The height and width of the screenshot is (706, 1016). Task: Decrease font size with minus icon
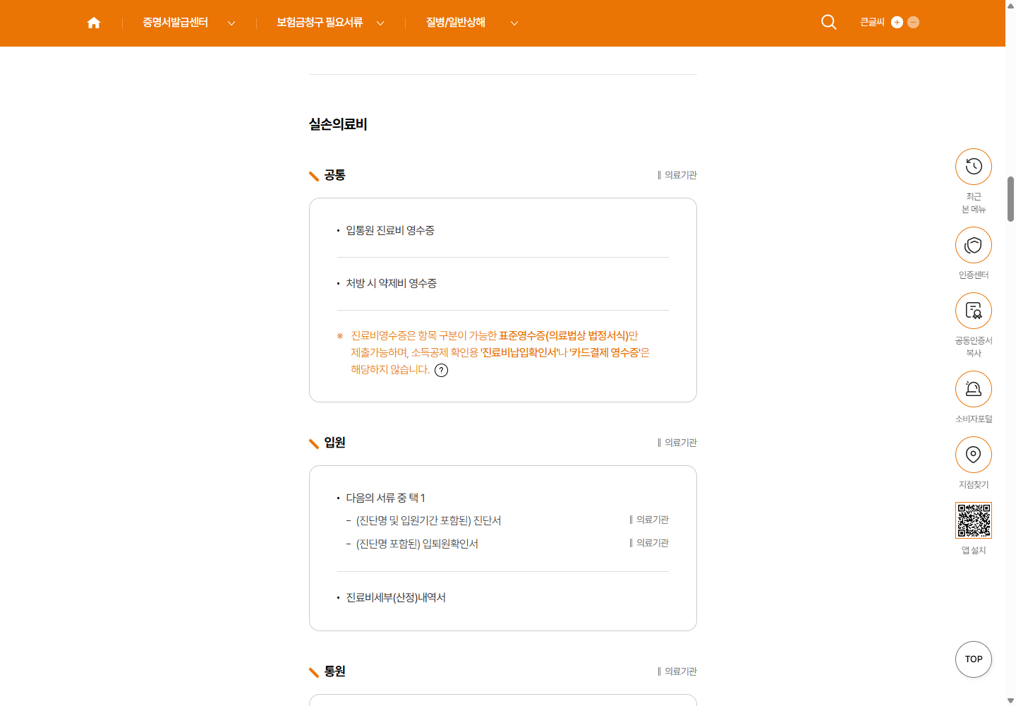coord(913,22)
